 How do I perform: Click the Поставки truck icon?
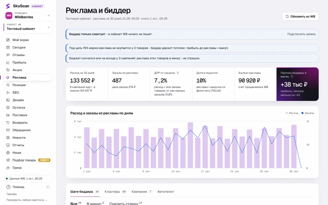click(8, 115)
